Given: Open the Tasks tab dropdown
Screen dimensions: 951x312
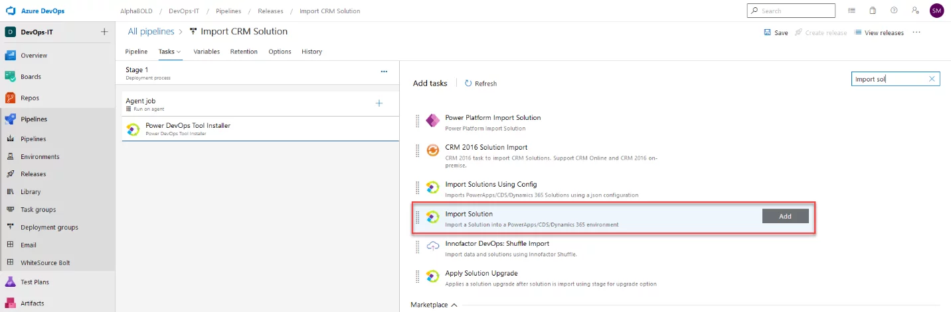Looking at the screenshot, I should tap(169, 52).
